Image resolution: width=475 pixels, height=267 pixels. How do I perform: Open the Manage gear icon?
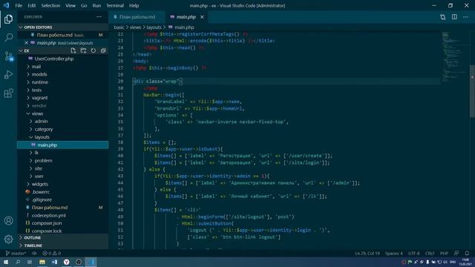tap(8, 239)
